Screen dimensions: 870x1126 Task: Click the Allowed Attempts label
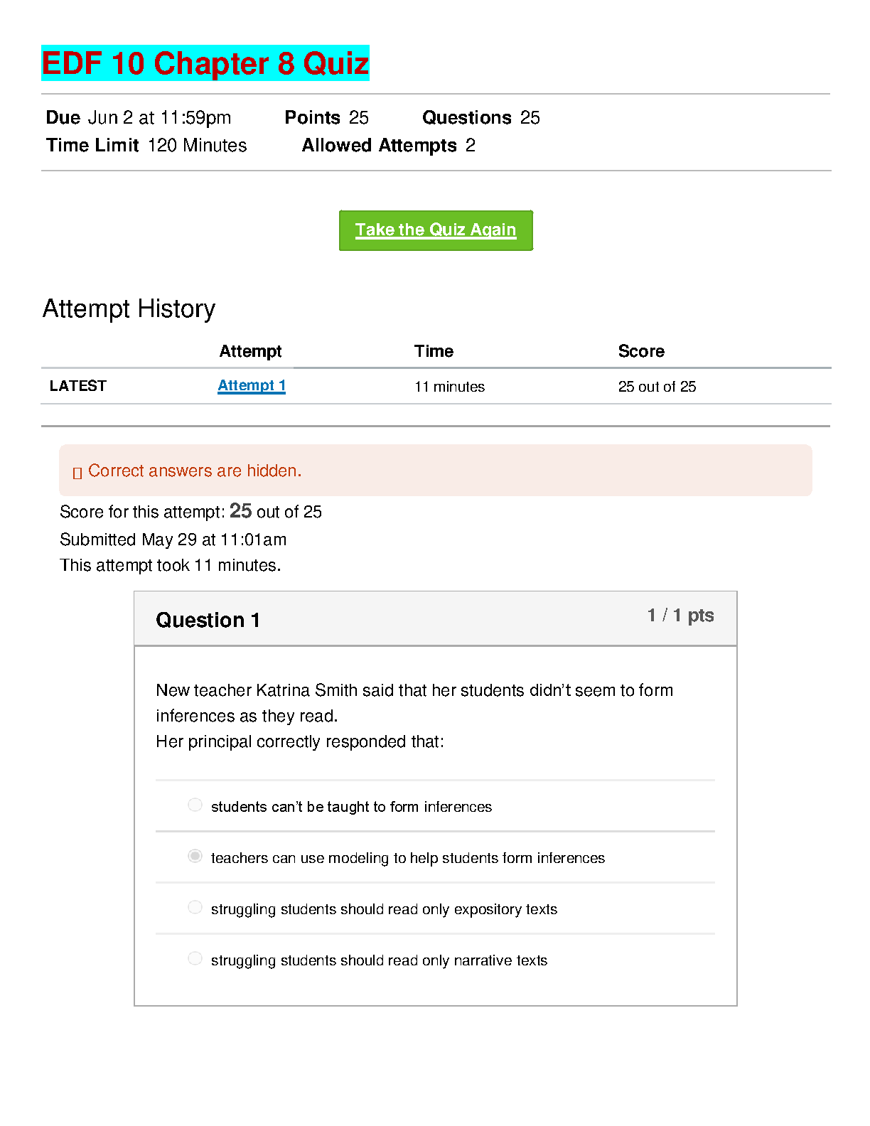[380, 146]
